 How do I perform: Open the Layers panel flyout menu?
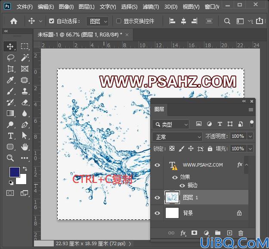(x=251, y=109)
